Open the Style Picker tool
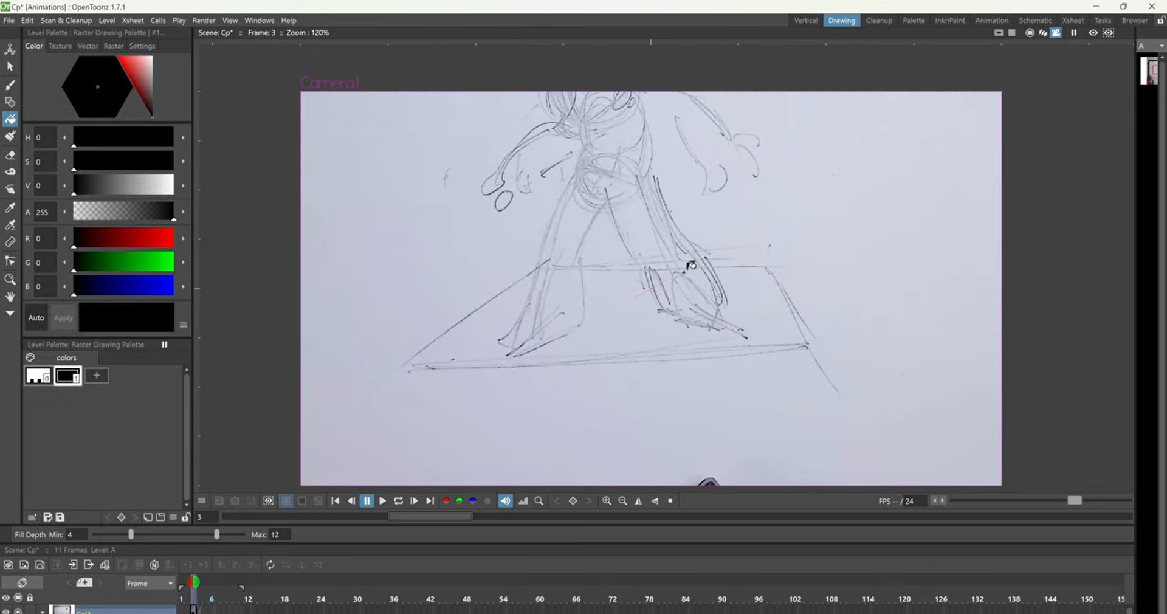This screenshot has width=1167, height=614. tap(10, 209)
